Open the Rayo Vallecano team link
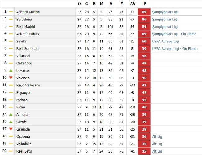The width and height of the screenshot is (202, 155). pos(28,85)
